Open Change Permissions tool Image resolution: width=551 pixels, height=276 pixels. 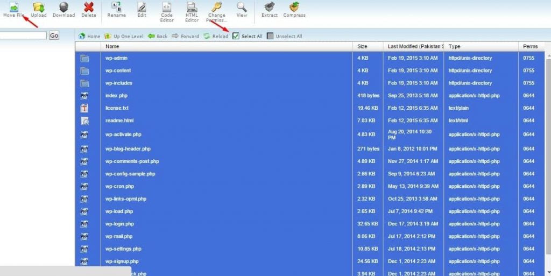(216, 6)
